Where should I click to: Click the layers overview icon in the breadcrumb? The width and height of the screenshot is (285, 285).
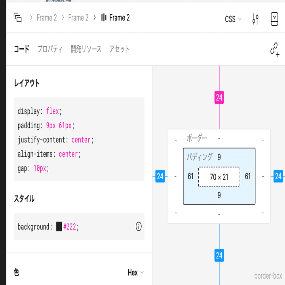pos(17,17)
